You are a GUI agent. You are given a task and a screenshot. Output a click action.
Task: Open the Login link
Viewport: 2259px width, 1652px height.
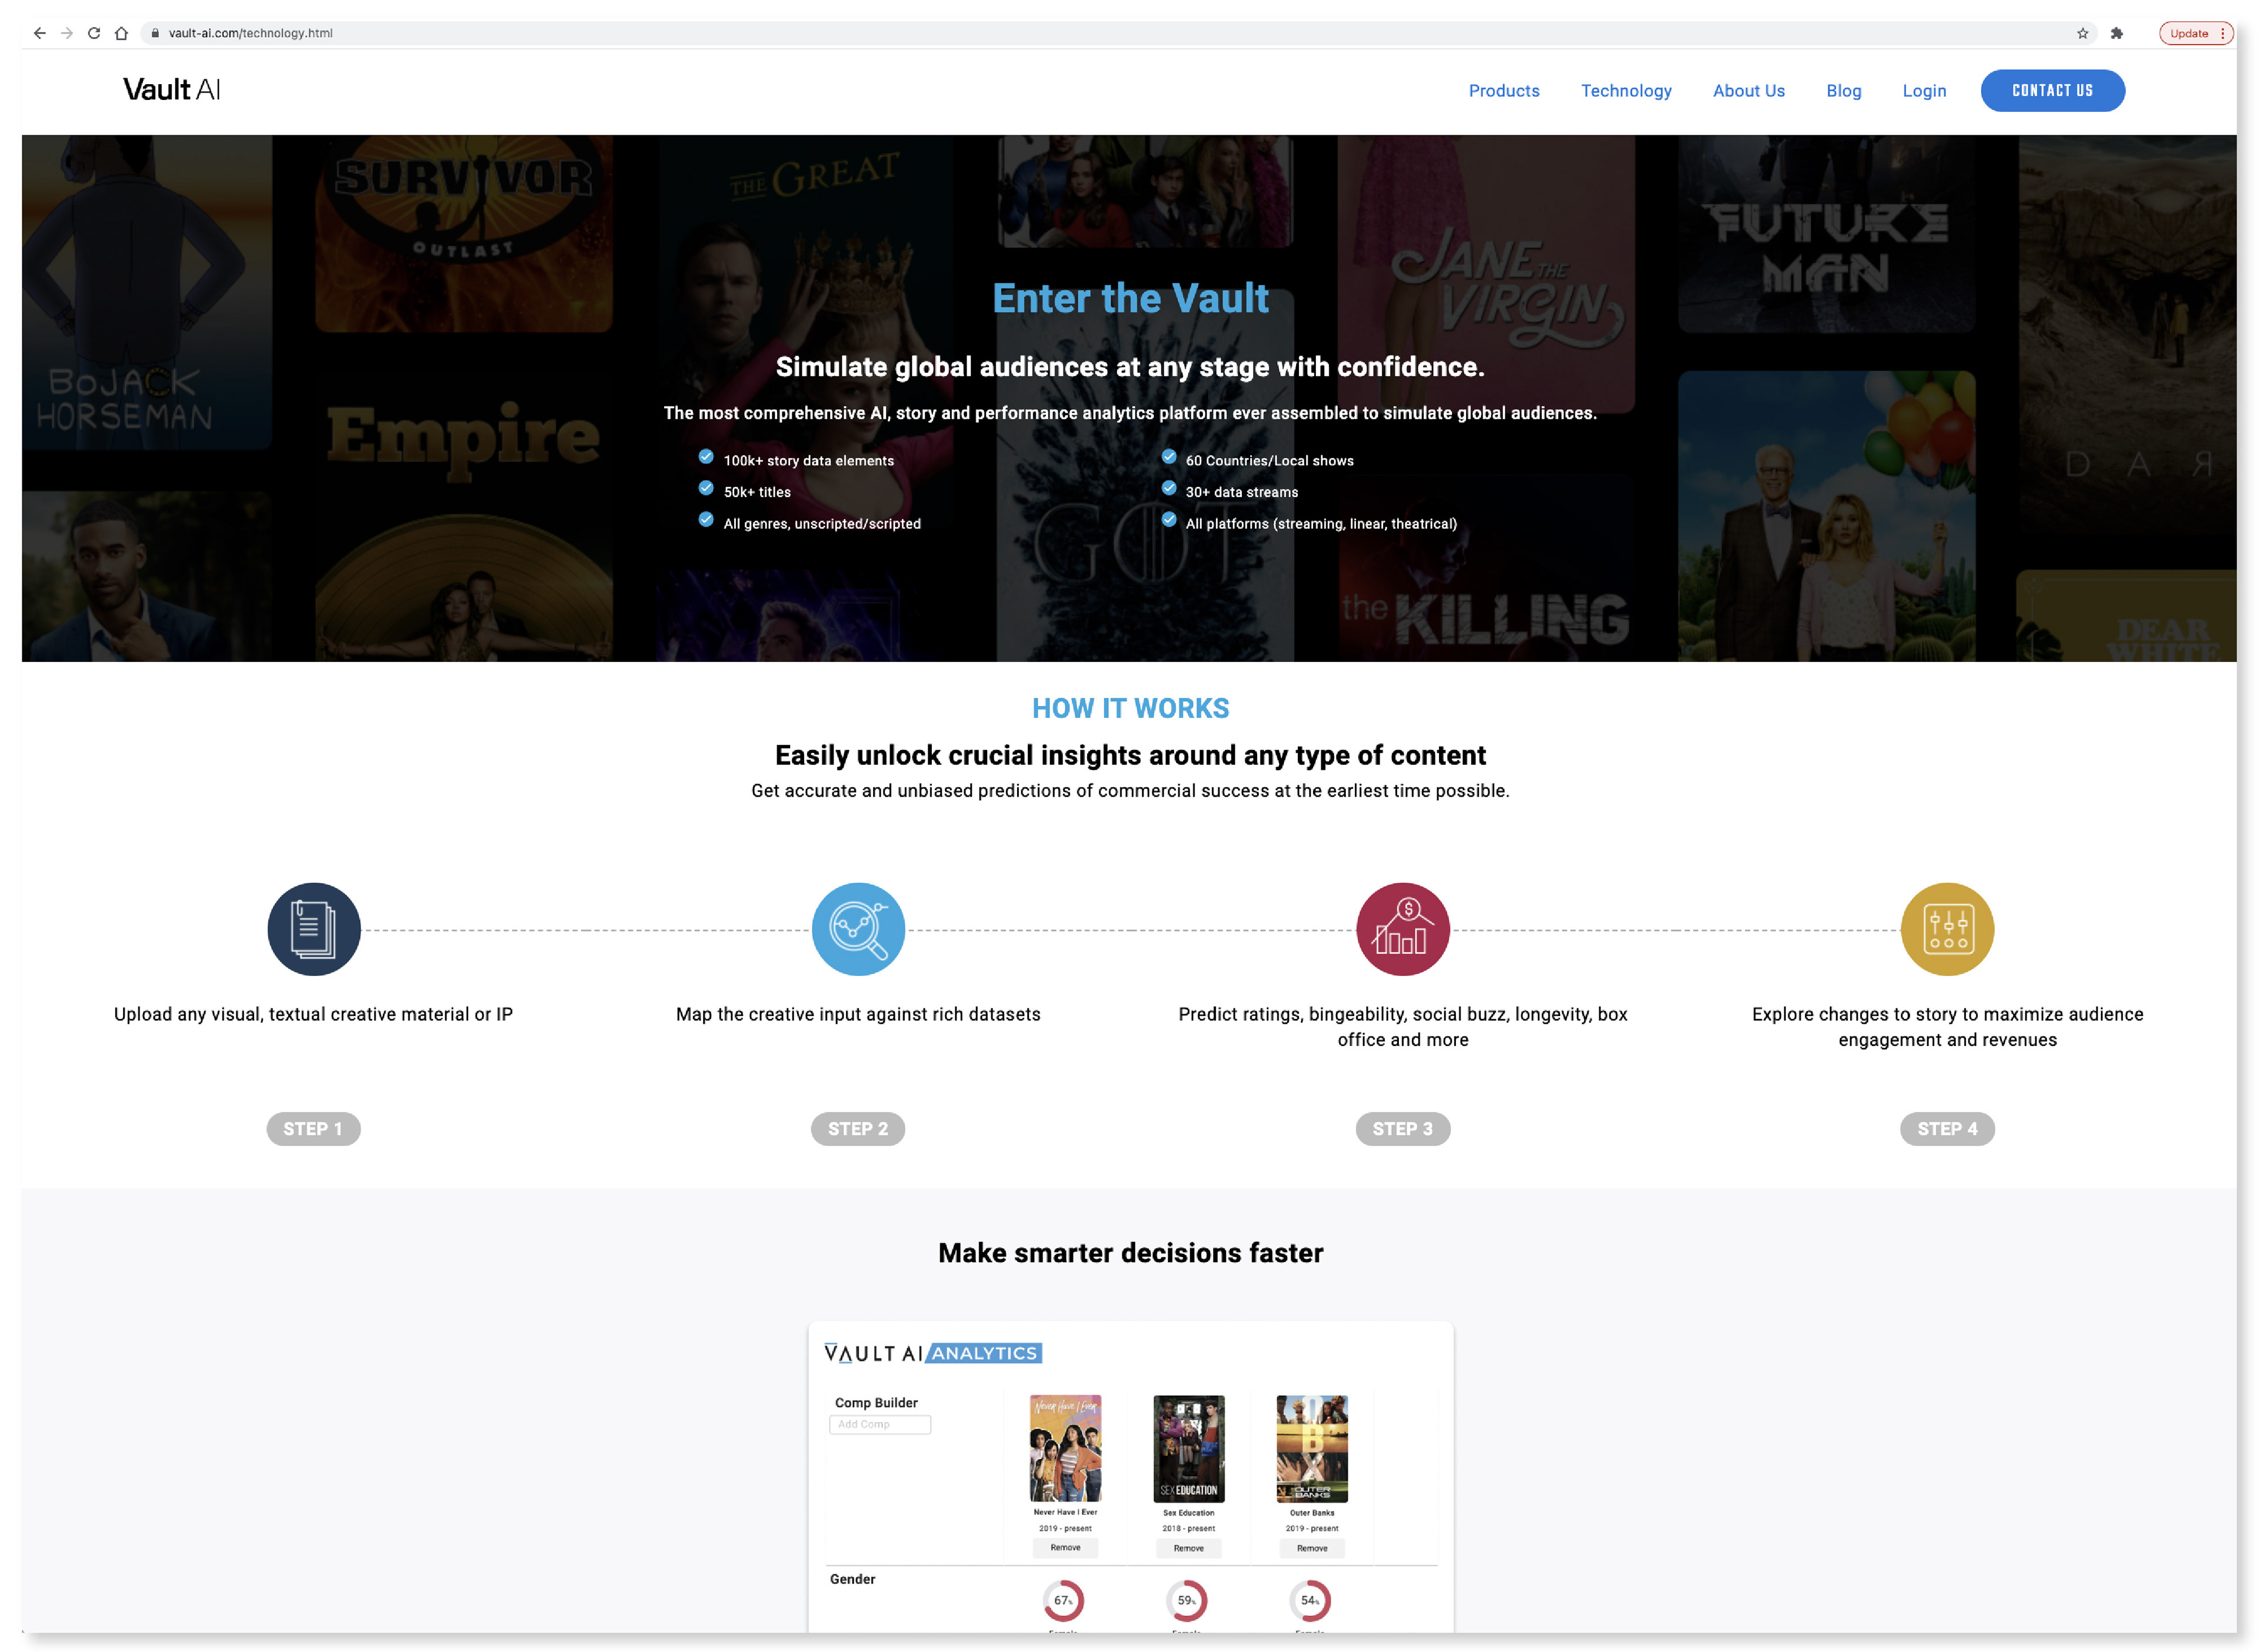pos(1923,91)
